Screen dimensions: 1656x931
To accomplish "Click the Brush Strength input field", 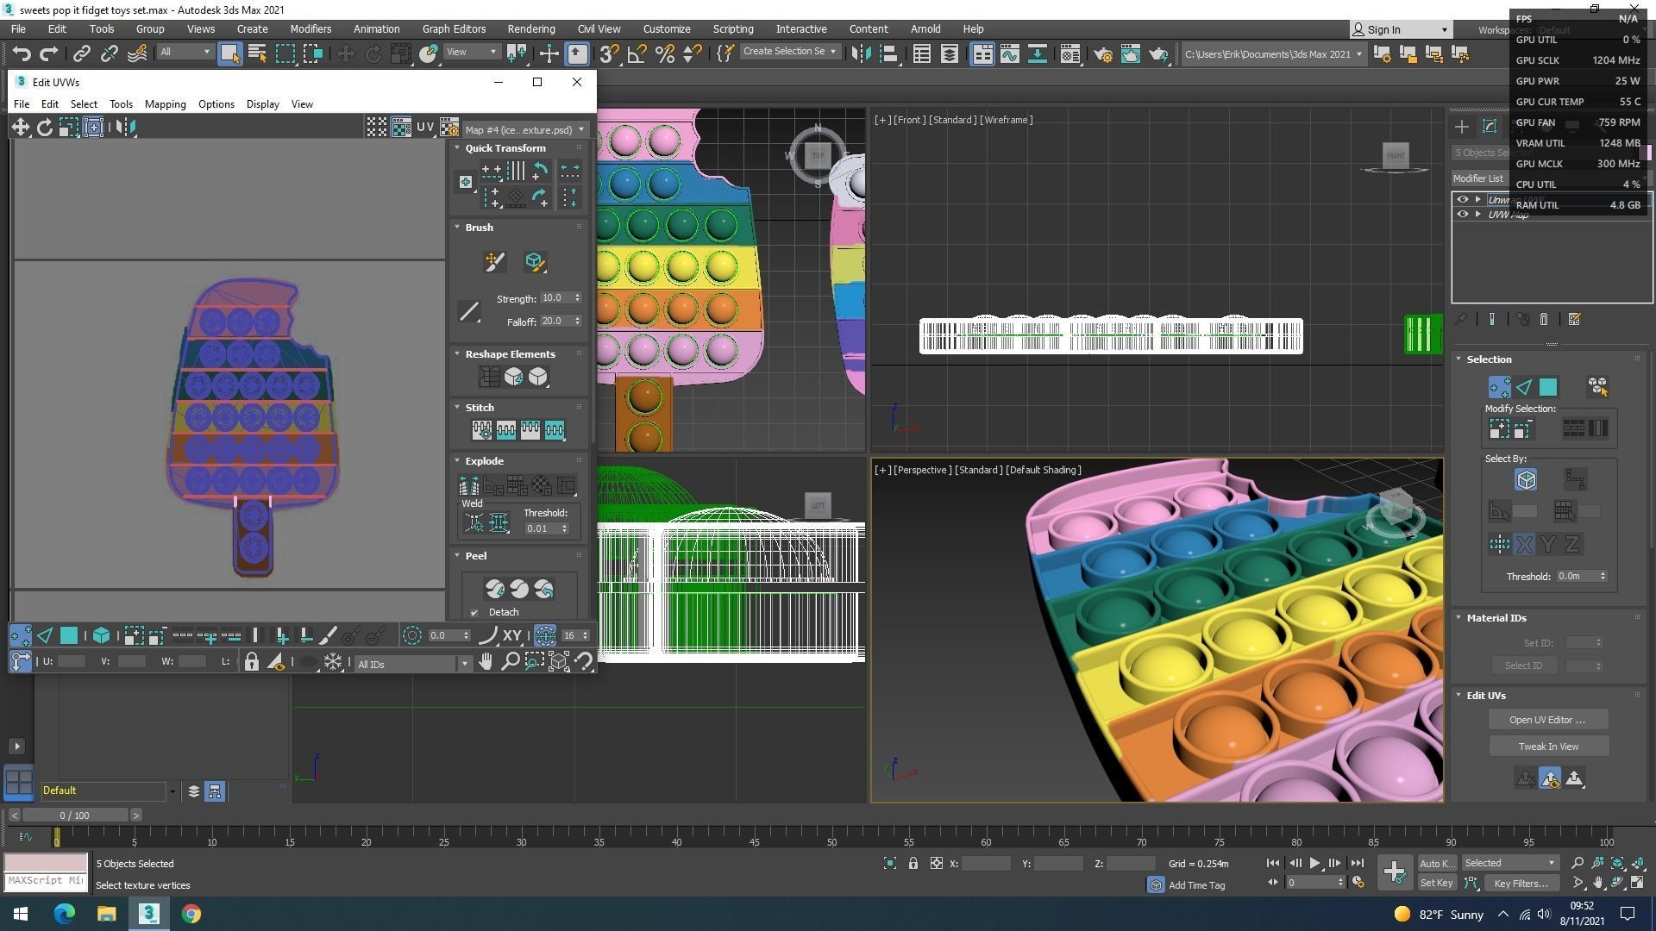I will click(x=555, y=298).
